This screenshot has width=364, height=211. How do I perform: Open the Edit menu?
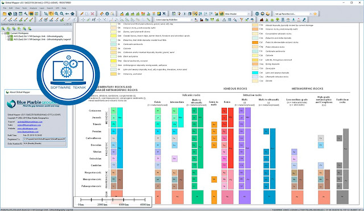[11, 8]
